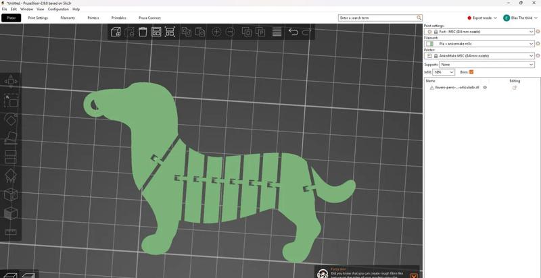Open the View menu
Screen dimensions: 541x278
pyautogui.click(x=41, y=9)
